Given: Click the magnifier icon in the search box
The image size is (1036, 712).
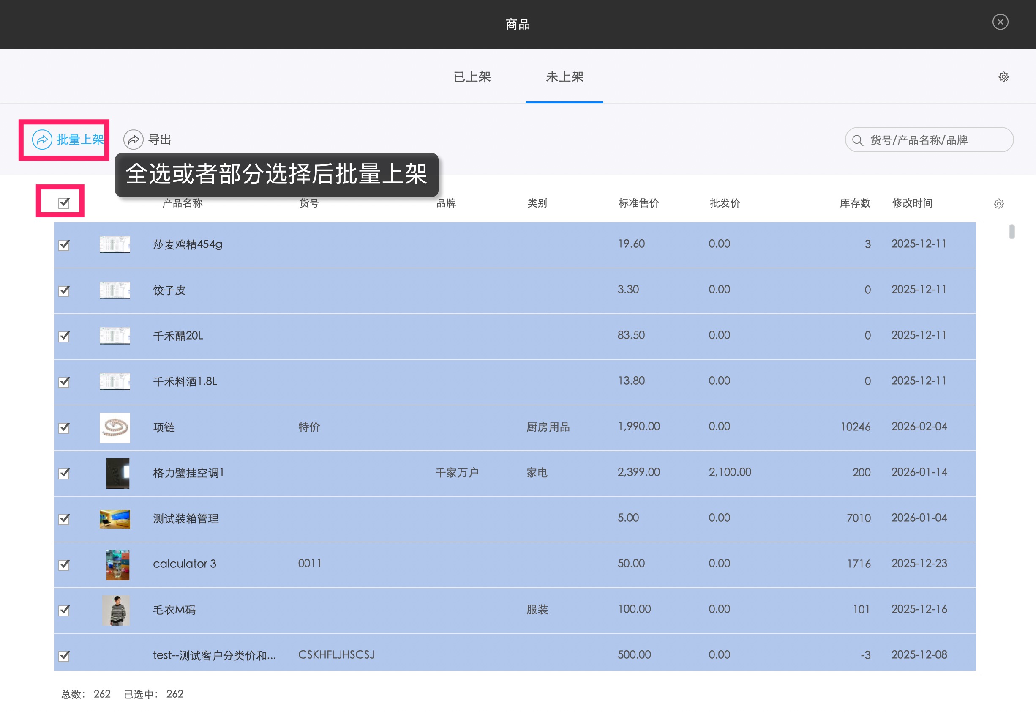Looking at the screenshot, I should [858, 140].
